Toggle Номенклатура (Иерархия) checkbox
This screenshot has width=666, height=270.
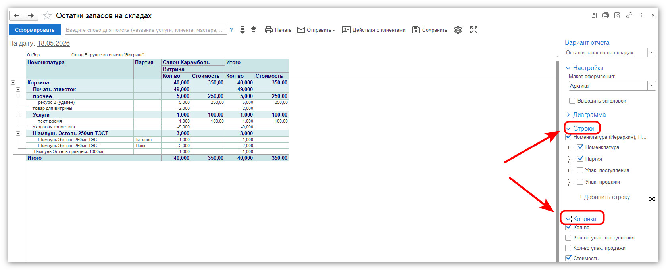[x=568, y=137]
